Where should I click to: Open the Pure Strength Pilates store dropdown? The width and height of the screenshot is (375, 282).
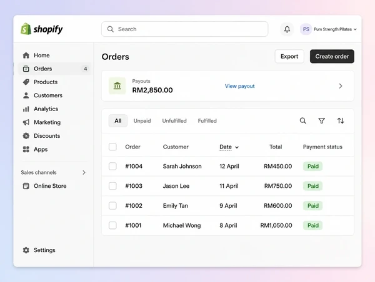pos(335,29)
